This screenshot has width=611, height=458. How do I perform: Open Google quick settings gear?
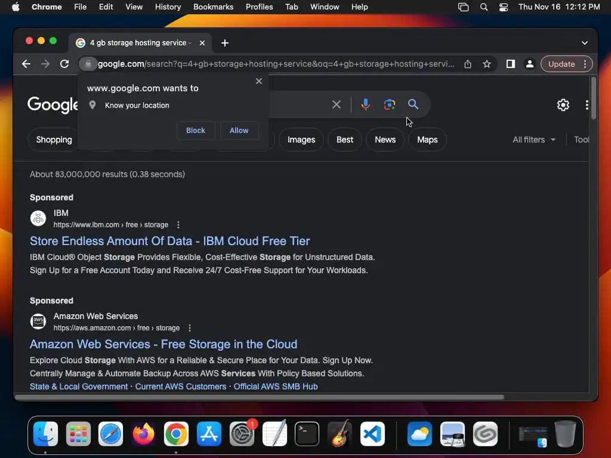point(563,105)
